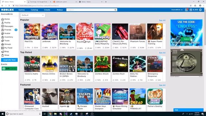Open the settings gear icon
The height and width of the screenshot is (116, 206).
pyautogui.click(x=200, y=10)
